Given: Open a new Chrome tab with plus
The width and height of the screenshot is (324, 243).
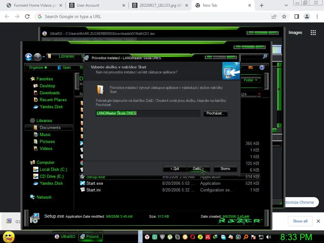Looking at the screenshot, I should (x=262, y=5).
